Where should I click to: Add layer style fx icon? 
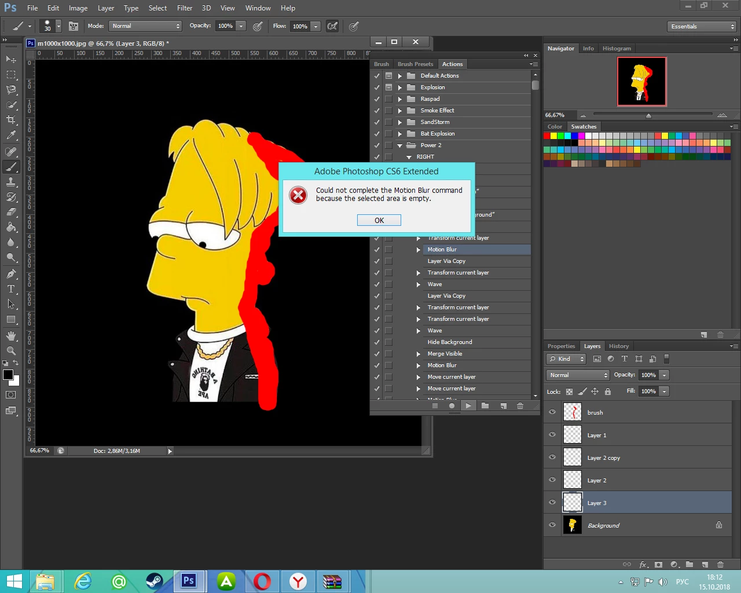643,564
